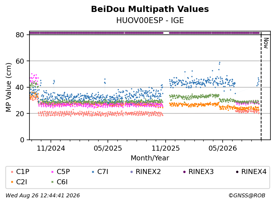The width and height of the screenshot is (276, 204).
Task: Click the 11/2024 axis tick label
Action: (x=51, y=148)
